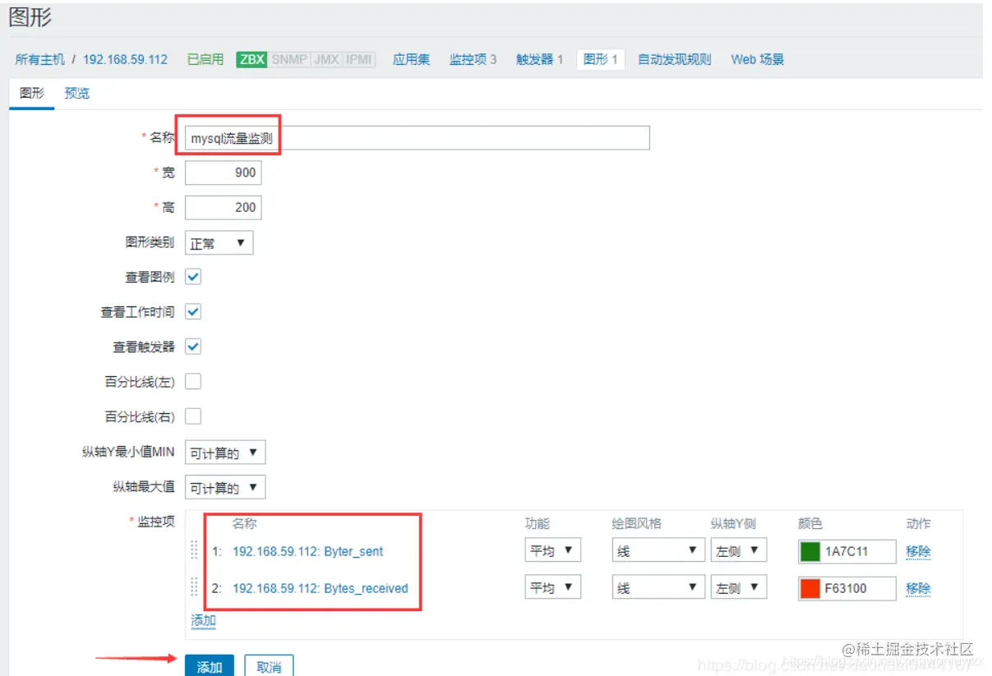Click drag handle for Byter_sent item row
Viewport: 992px width, 676px height.
point(195,550)
